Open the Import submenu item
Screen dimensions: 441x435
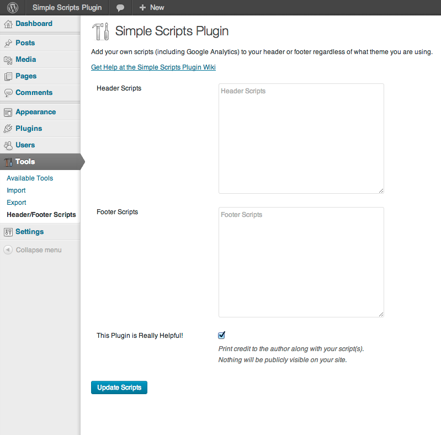coord(16,190)
